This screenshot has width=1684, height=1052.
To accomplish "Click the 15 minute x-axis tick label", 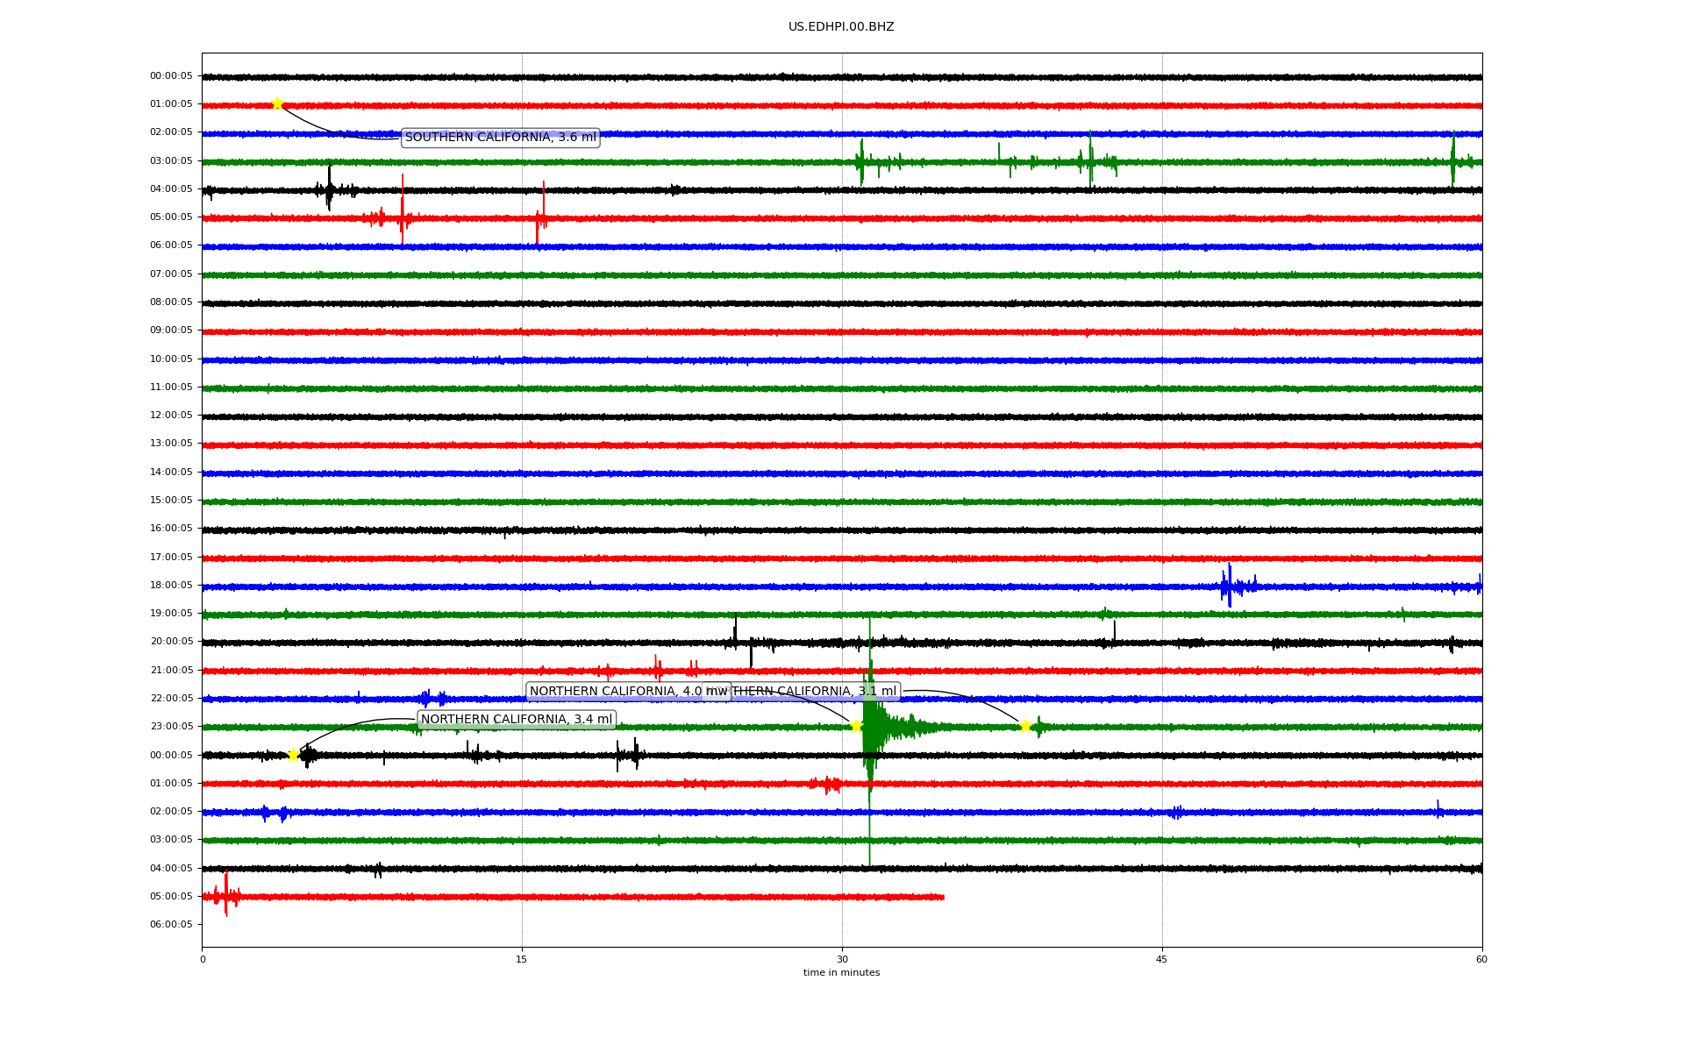I will click(522, 959).
